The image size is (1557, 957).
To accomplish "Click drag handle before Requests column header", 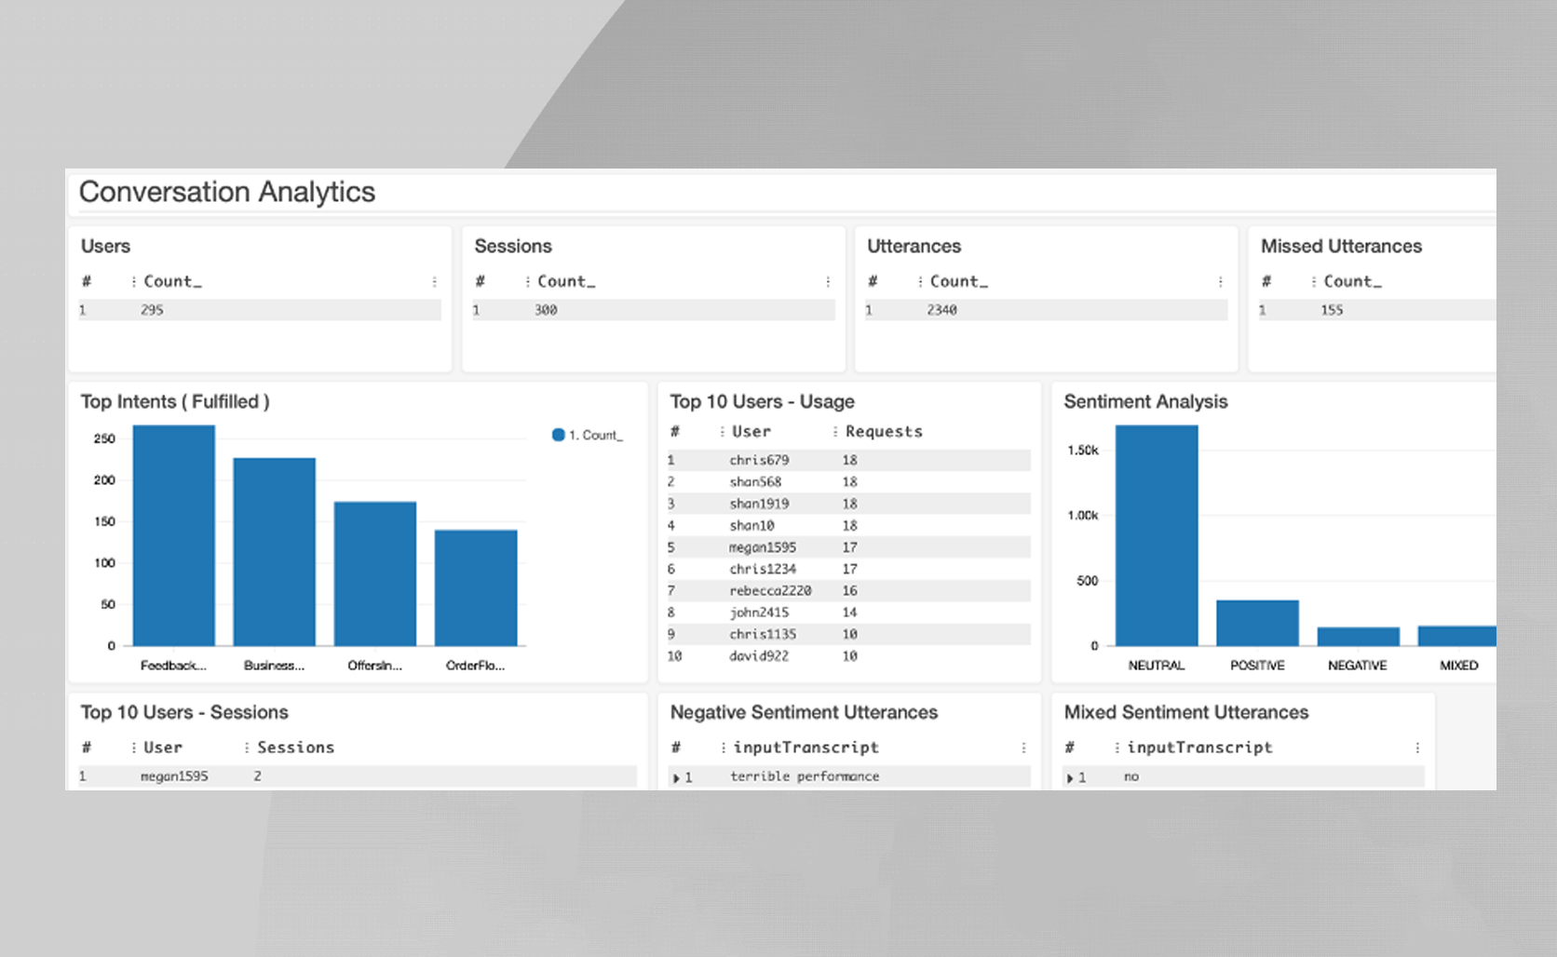I will click(x=835, y=432).
